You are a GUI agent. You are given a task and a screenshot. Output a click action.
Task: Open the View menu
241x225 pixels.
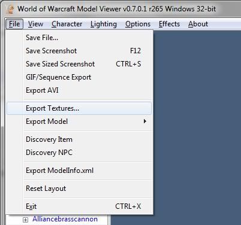35,24
